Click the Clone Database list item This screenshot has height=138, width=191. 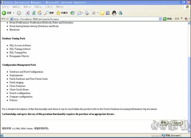(17, 86)
